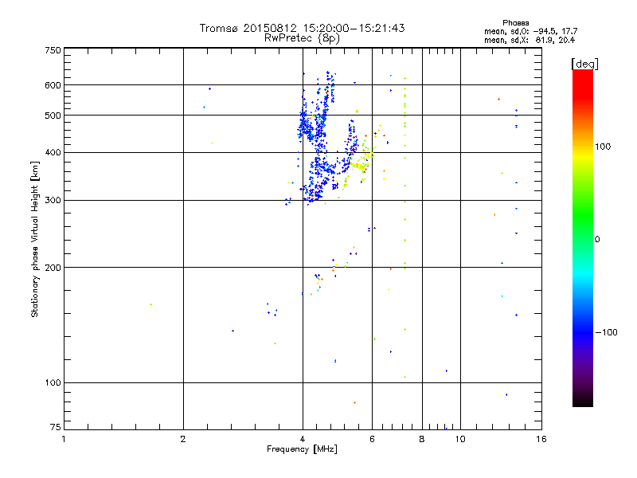
Task: Click the x-axis tick label '2'
Action: (x=183, y=439)
